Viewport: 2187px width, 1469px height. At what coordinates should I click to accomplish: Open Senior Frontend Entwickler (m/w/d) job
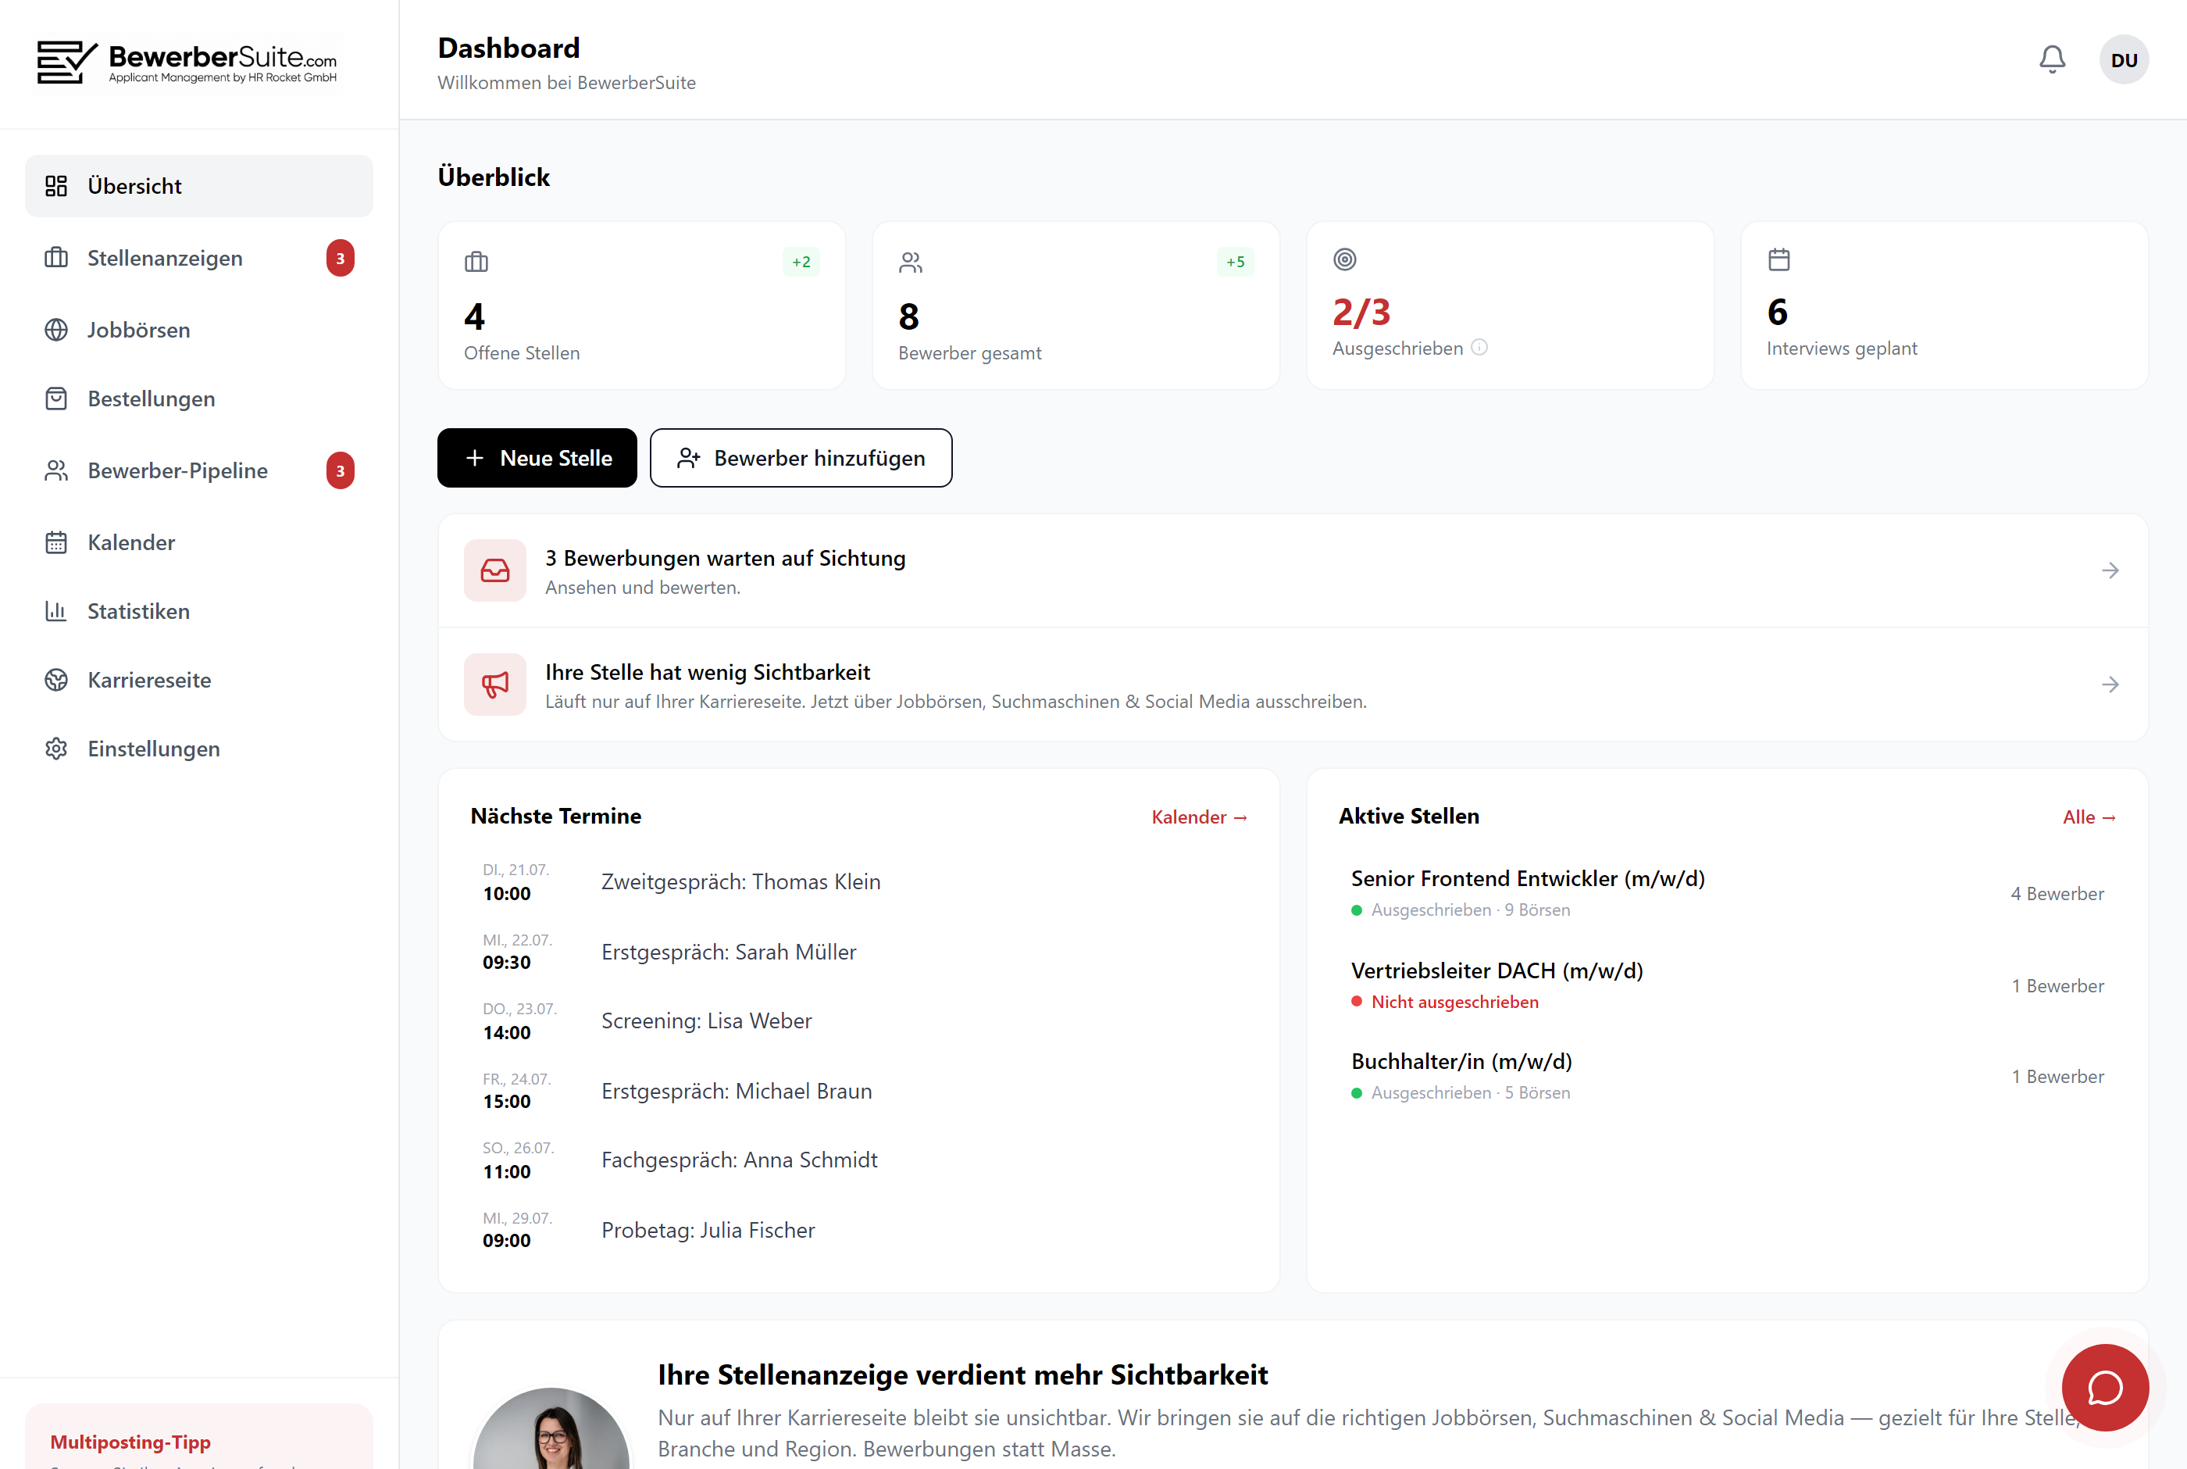tap(1727, 893)
